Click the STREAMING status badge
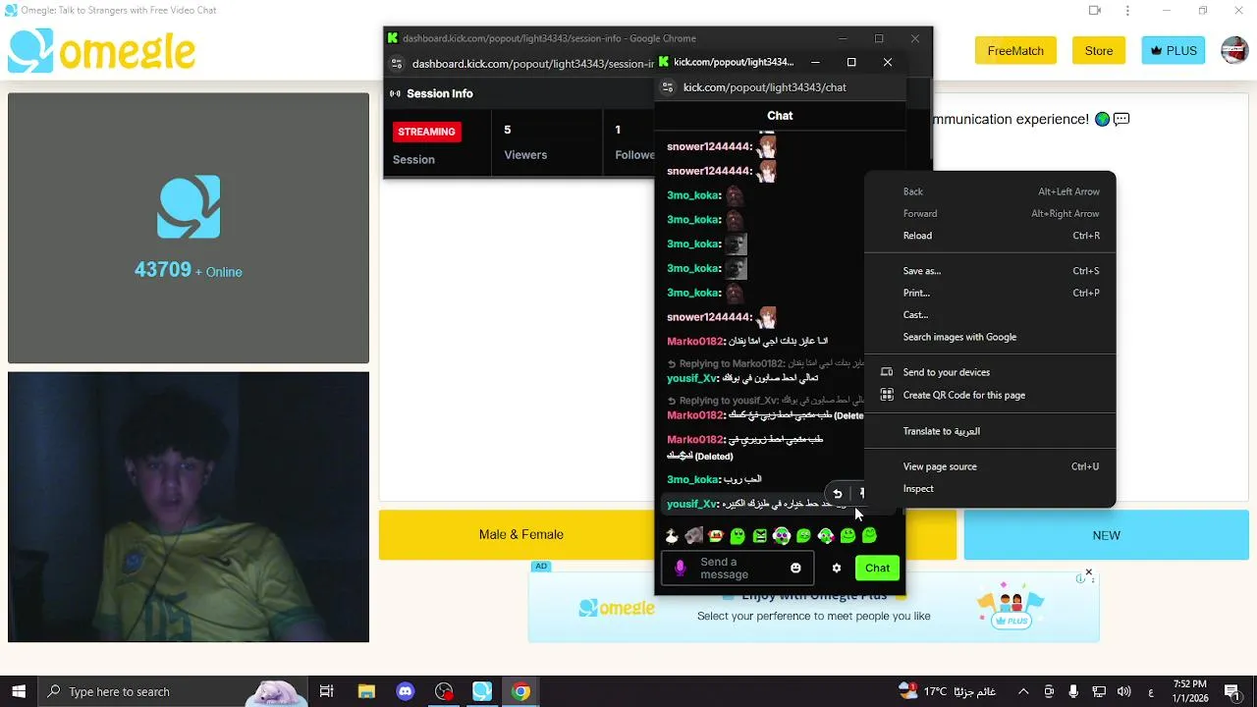 426,132
